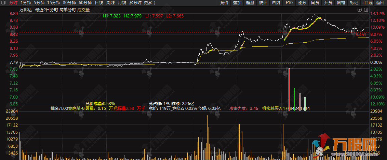The image size is (387, 160).
Task: Select the 60分钟 period tab
Action: [x=85, y=3]
